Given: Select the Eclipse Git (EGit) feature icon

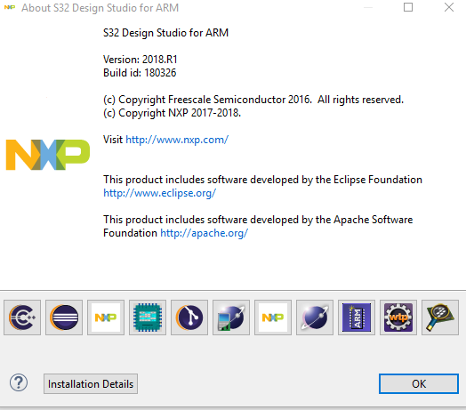Looking at the screenshot, I should (189, 318).
